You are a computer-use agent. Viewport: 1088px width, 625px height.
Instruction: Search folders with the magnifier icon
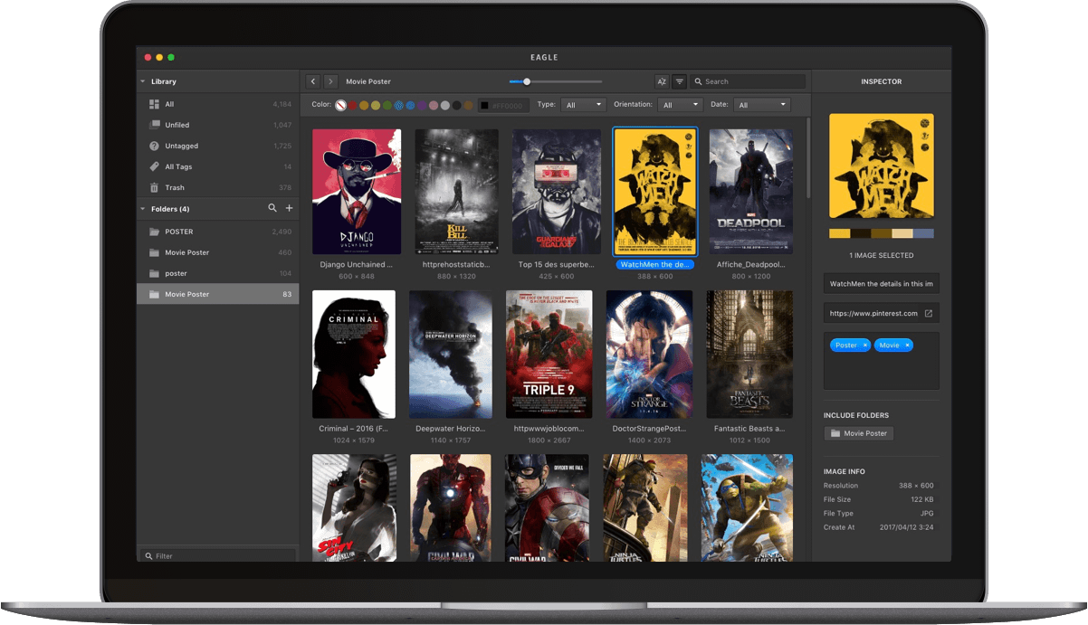pyautogui.click(x=272, y=208)
